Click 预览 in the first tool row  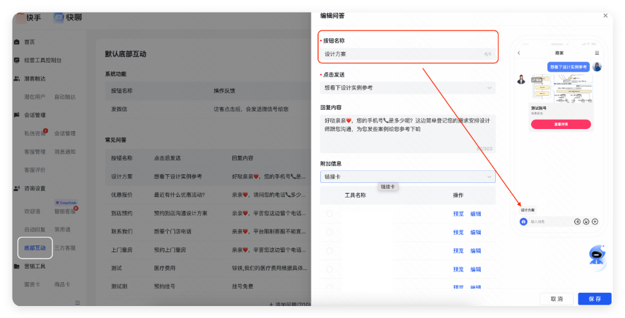pyautogui.click(x=459, y=214)
